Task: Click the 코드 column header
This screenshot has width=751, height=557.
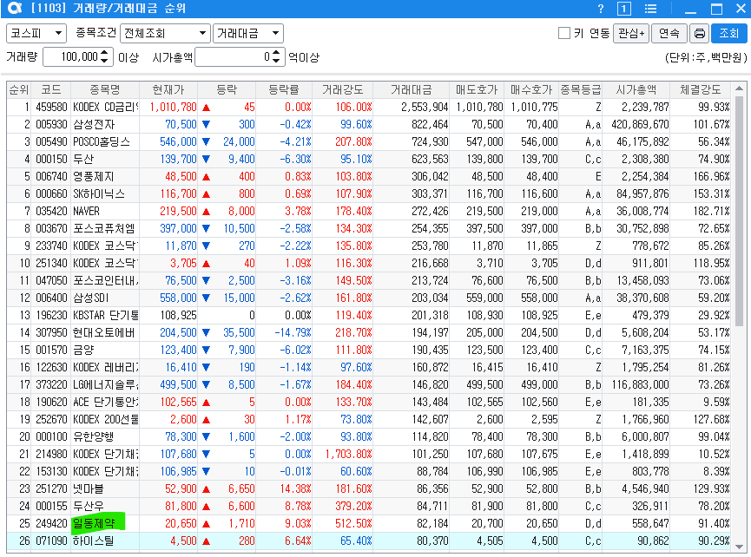Action: (x=51, y=89)
